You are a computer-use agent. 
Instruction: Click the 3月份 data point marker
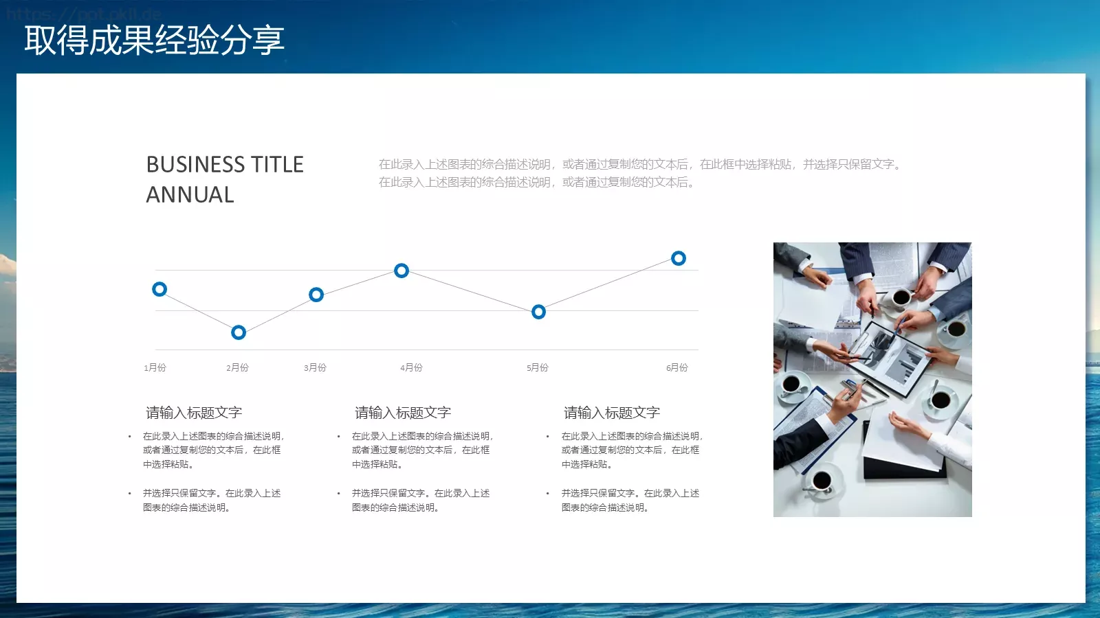(316, 295)
